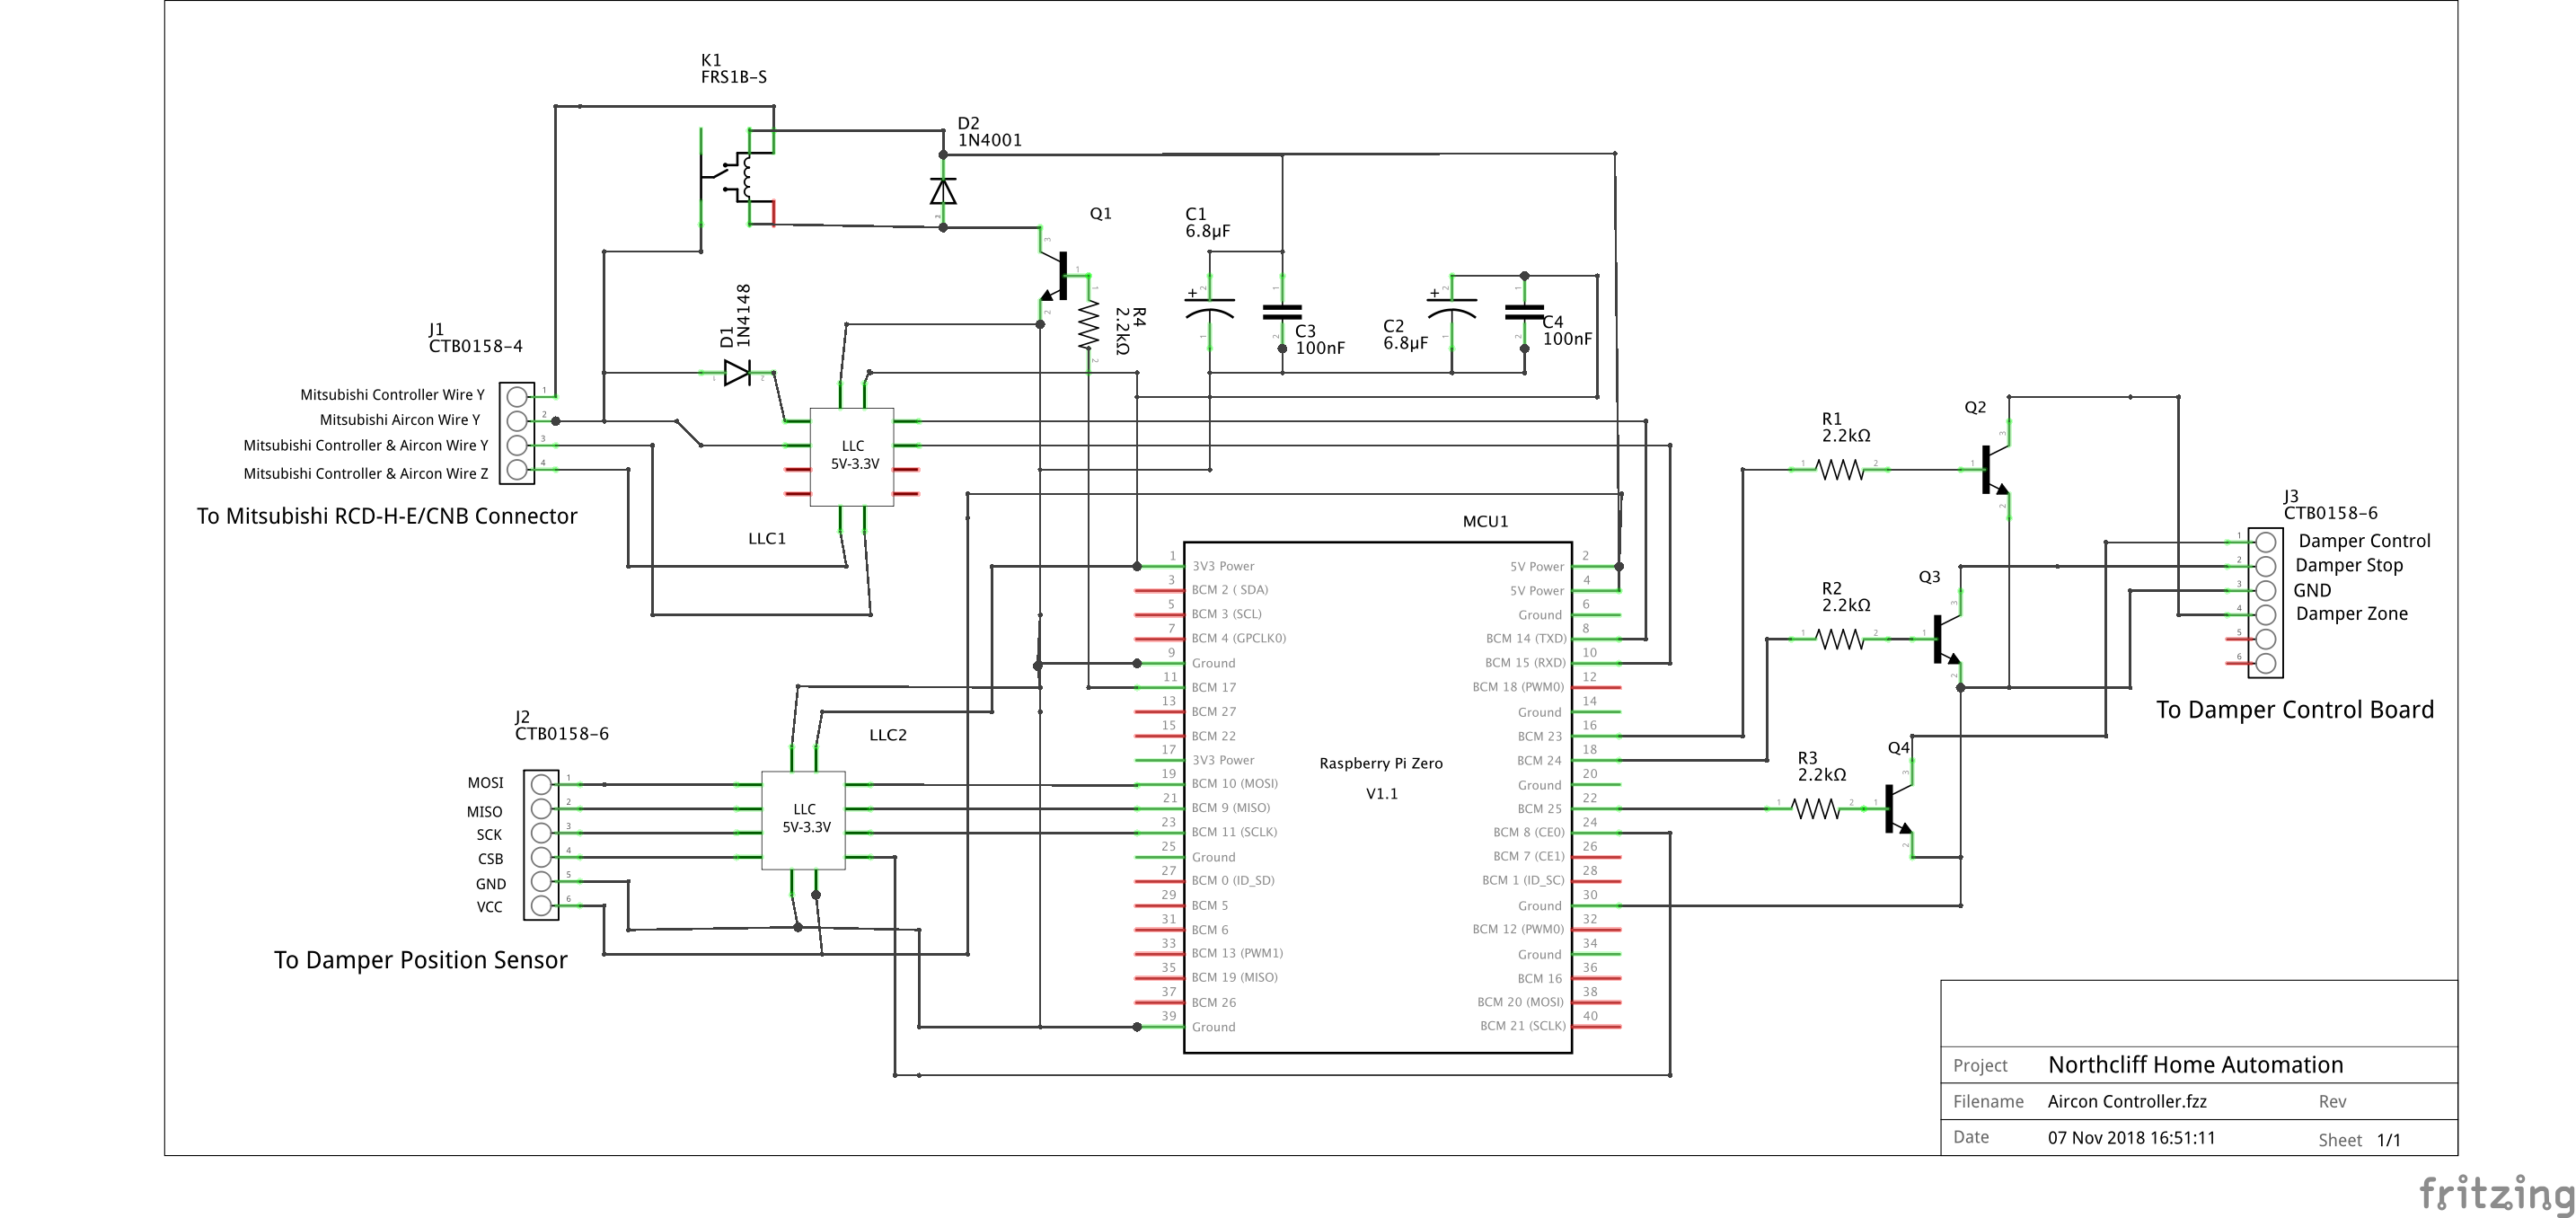
Task: Select 'Mitsubishi Controller & Aircon Wire Z' label
Action: click(366, 473)
